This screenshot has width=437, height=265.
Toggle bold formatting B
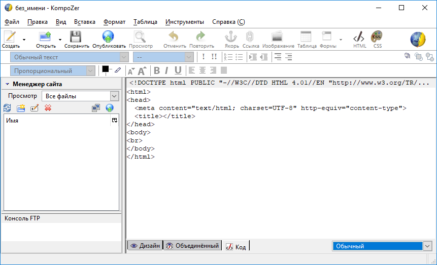157,71
